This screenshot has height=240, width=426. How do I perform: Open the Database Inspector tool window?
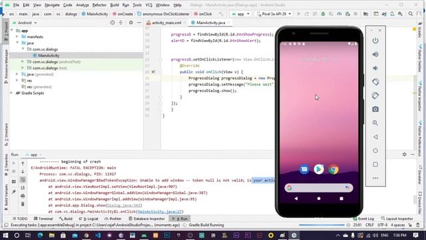pyautogui.click(x=146, y=219)
